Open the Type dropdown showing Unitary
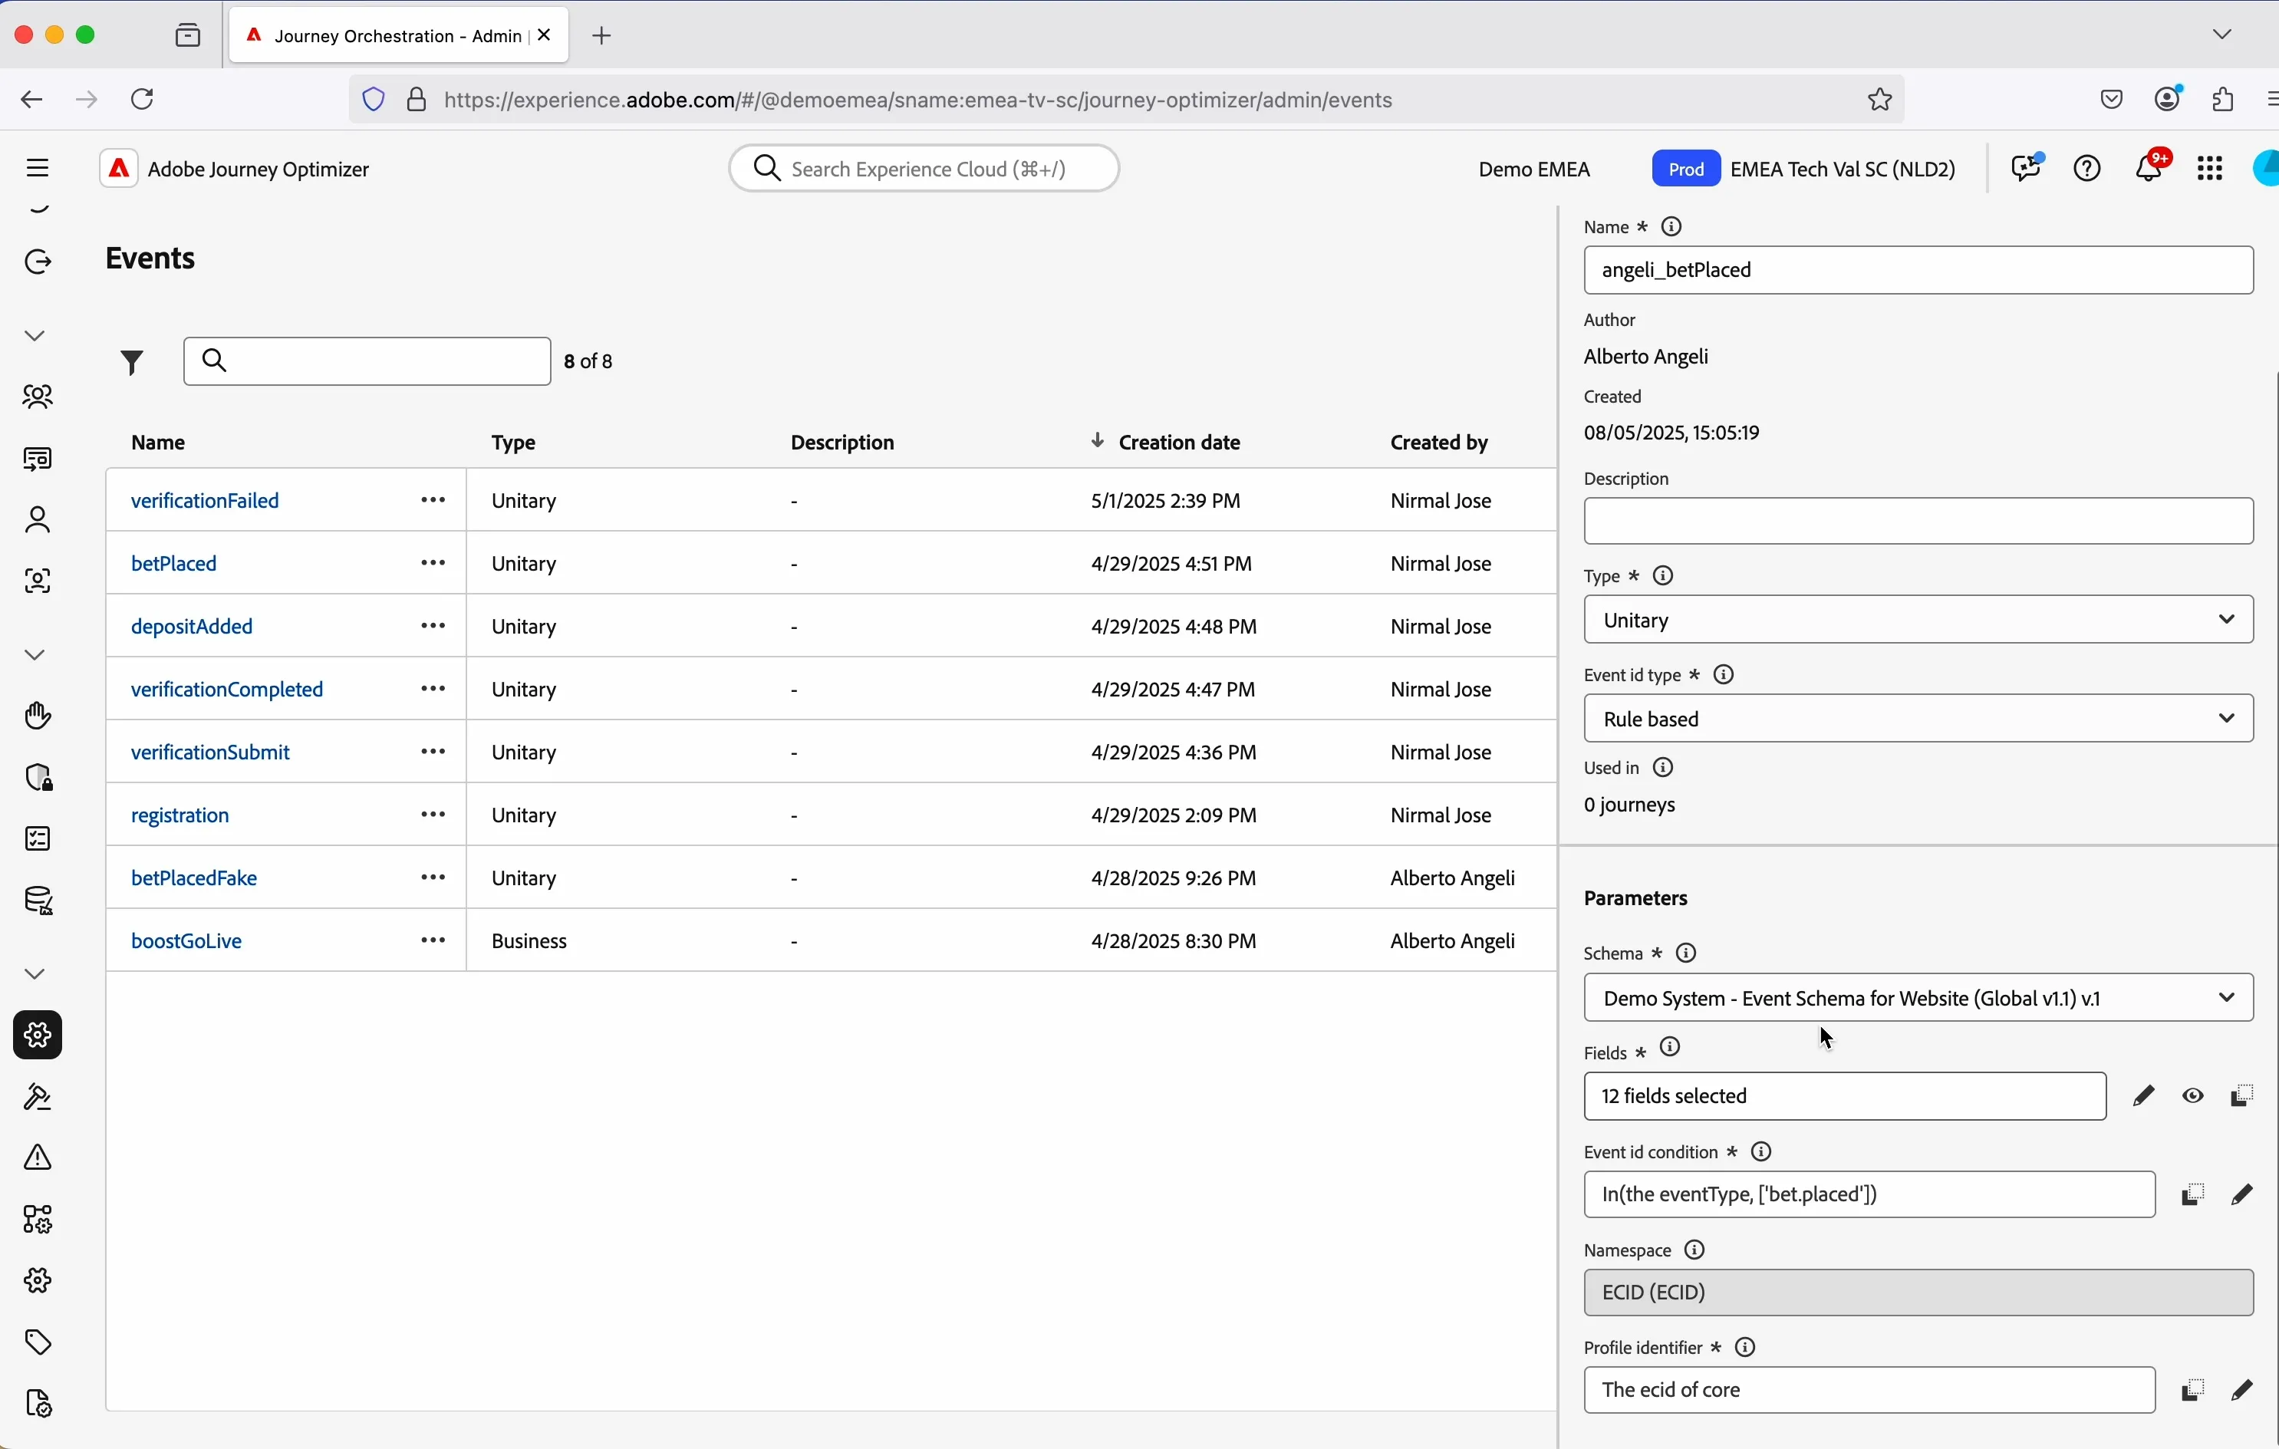2279x1449 pixels. point(1918,621)
